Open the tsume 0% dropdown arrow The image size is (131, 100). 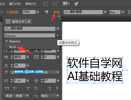coord(28,65)
